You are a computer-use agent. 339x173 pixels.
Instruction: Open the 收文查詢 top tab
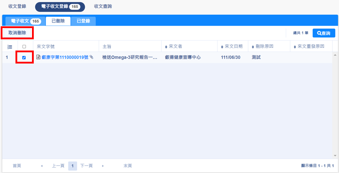pos(103,6)
